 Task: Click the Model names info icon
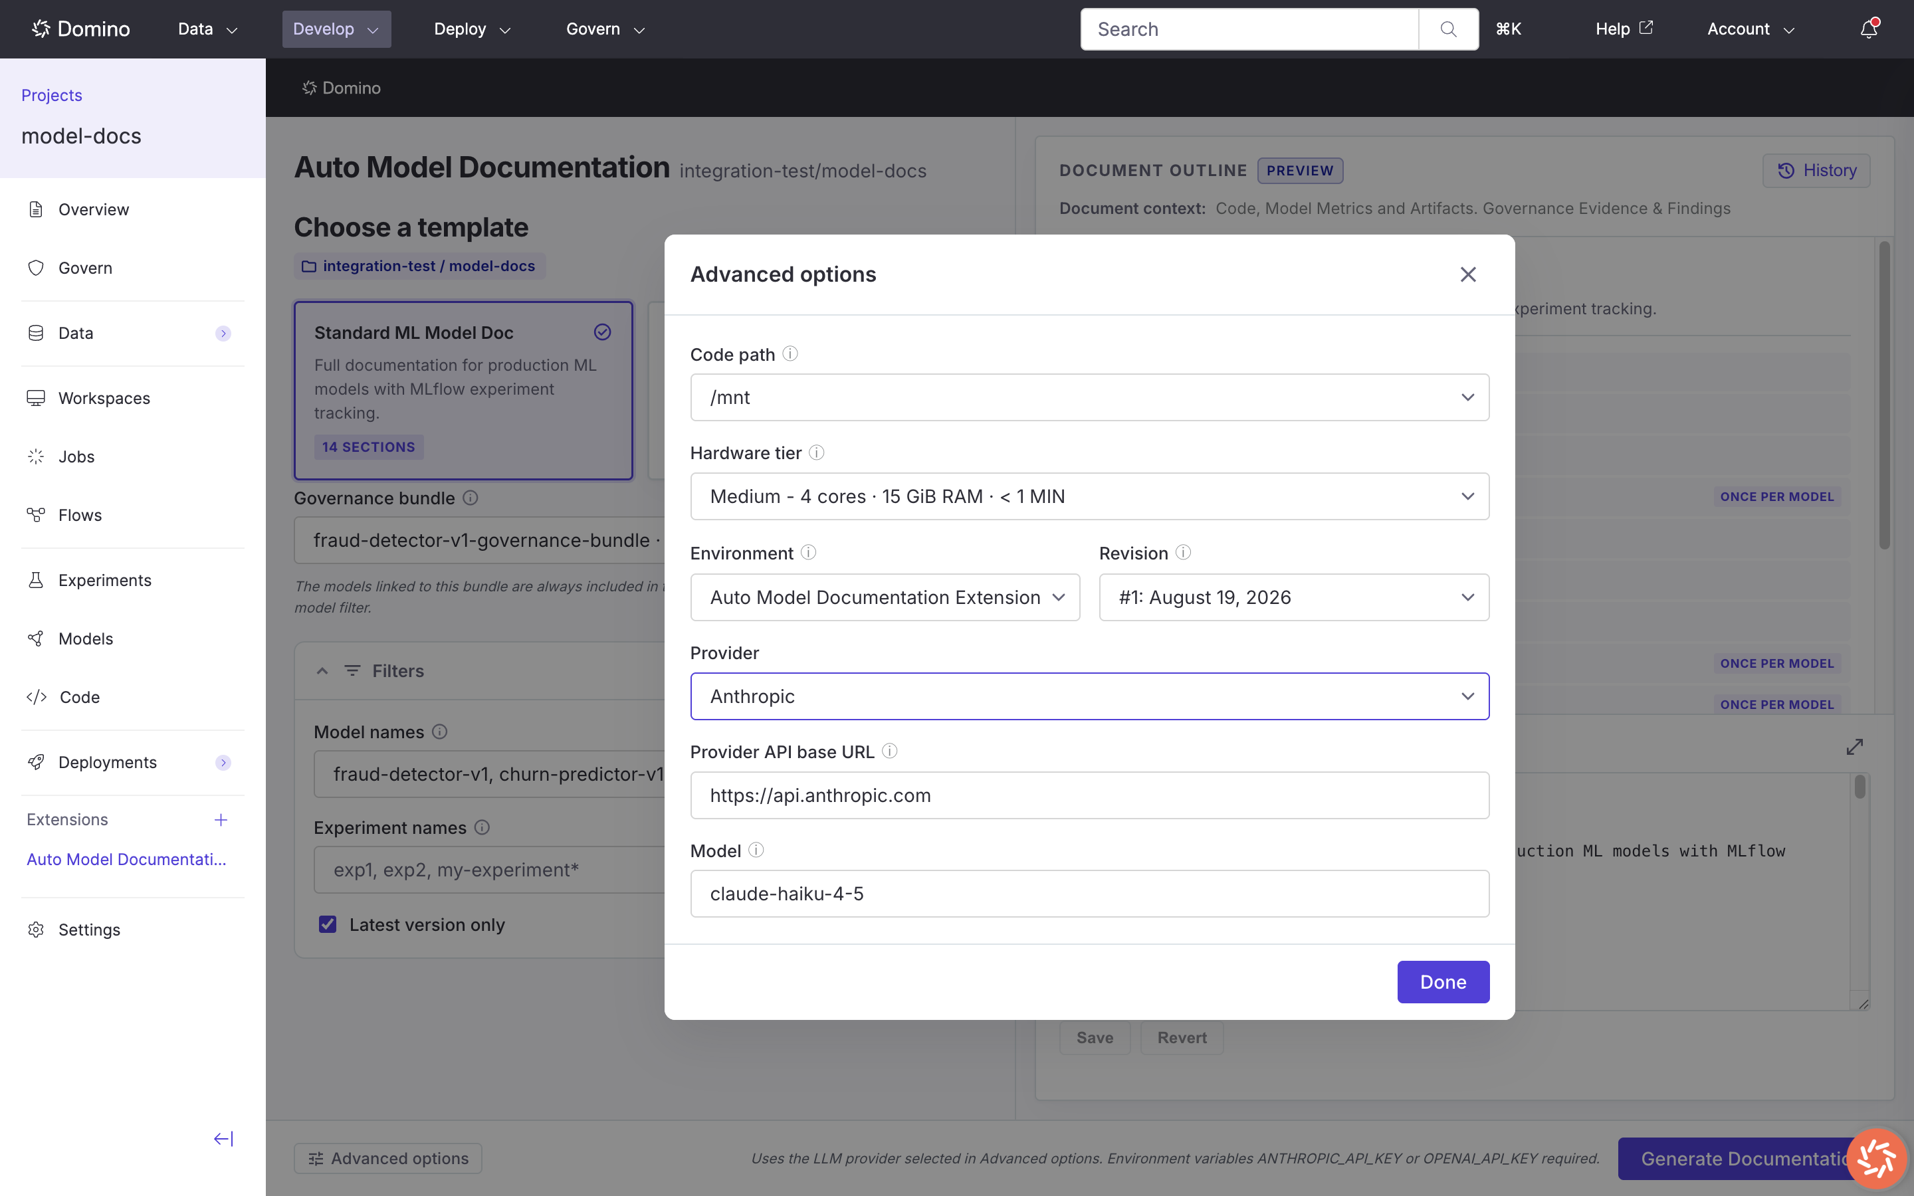(x=440, y=732)
